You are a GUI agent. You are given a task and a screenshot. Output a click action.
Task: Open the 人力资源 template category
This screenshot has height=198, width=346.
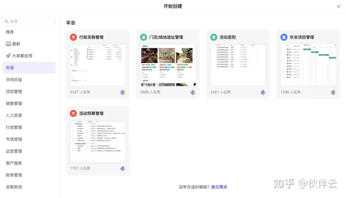pos(14,116)
